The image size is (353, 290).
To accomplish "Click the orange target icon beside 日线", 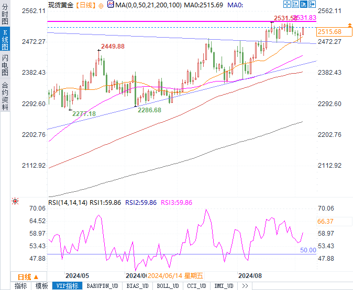I will [x=101, y=6].
